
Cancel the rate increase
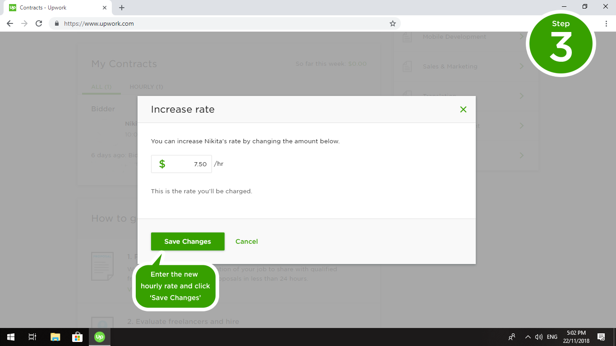[246, 241]
